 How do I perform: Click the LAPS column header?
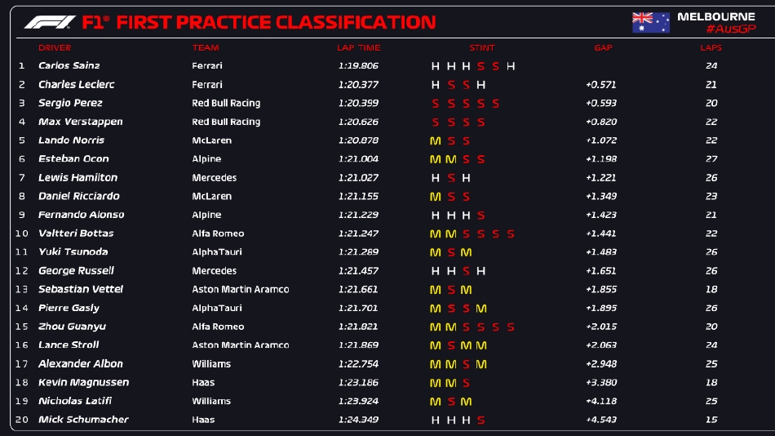[711, 48]
